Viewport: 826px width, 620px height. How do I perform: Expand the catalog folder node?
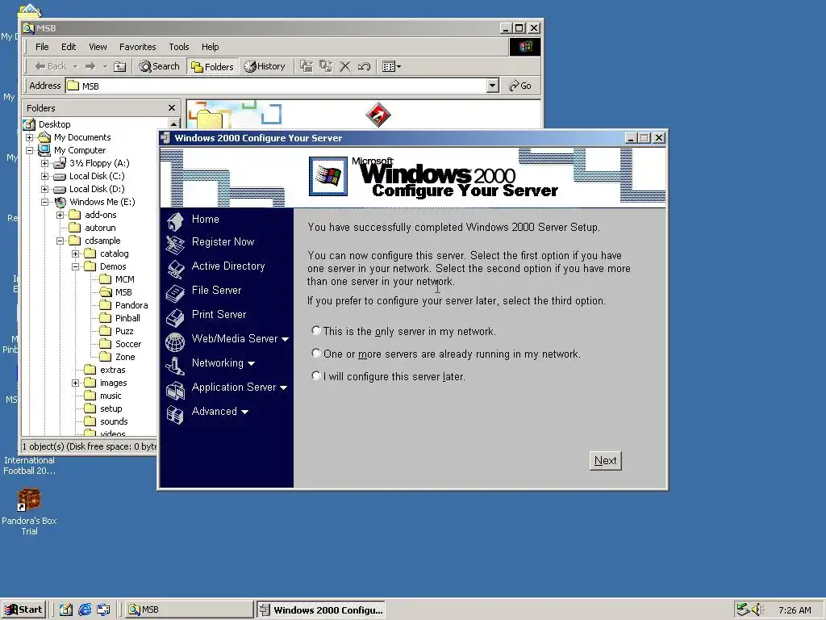(75, 253)
